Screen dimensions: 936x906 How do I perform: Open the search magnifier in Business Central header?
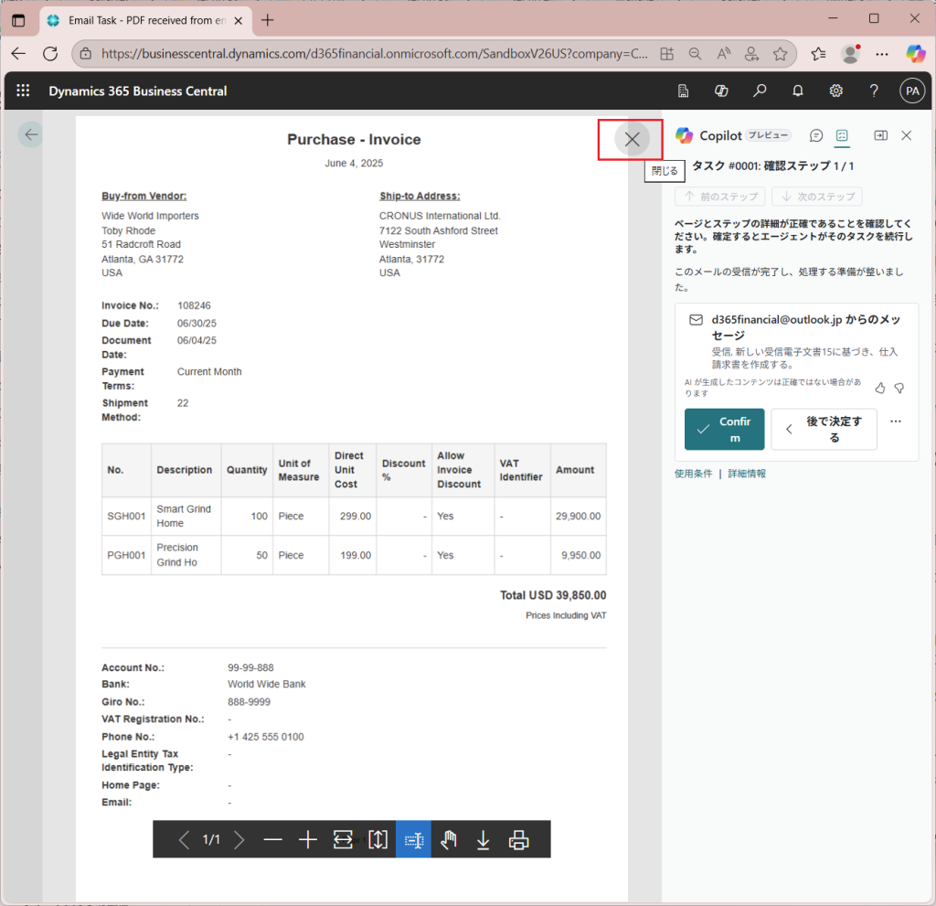[760, 91]
